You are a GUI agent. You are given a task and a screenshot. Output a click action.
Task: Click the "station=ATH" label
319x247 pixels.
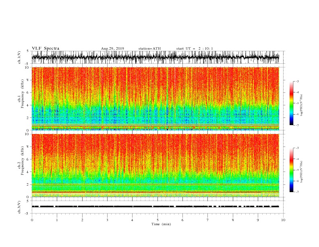149,48
